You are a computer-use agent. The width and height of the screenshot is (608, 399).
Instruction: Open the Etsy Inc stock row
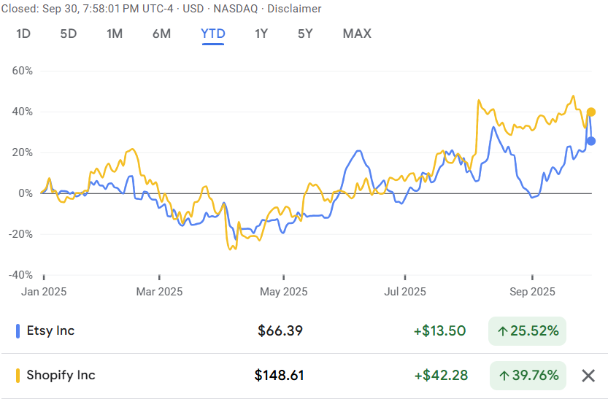tap(50, 331)
